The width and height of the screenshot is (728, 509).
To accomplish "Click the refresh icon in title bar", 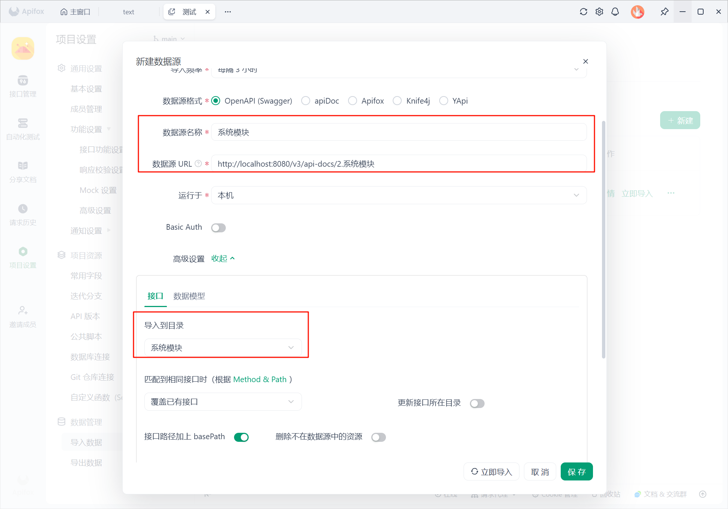I will coord(583,12).
